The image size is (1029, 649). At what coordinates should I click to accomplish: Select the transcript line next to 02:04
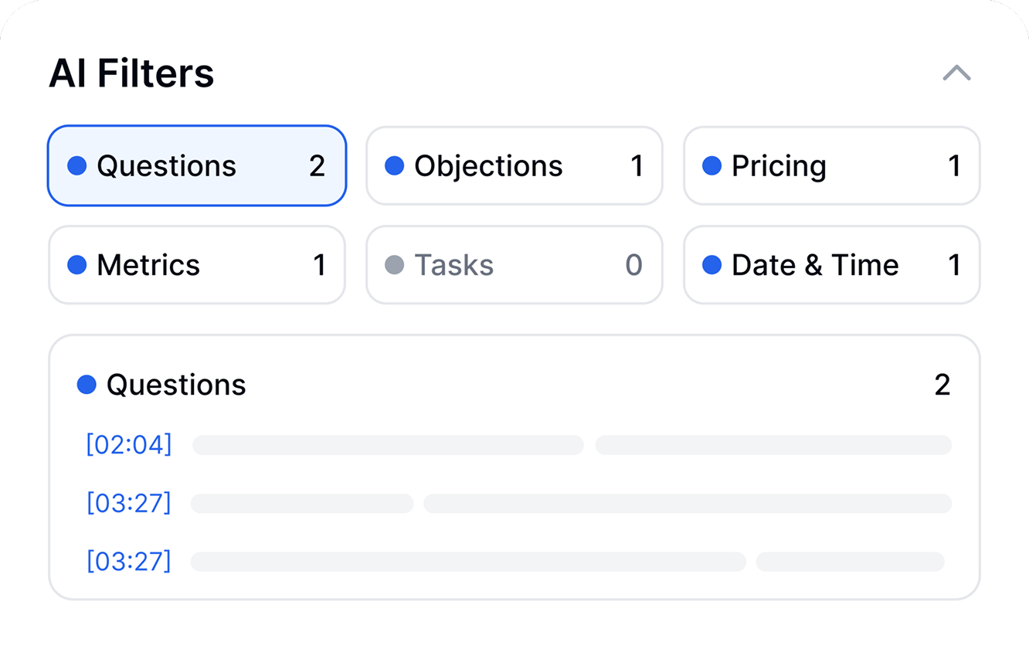pyautogui.click(x=572, y=445)
